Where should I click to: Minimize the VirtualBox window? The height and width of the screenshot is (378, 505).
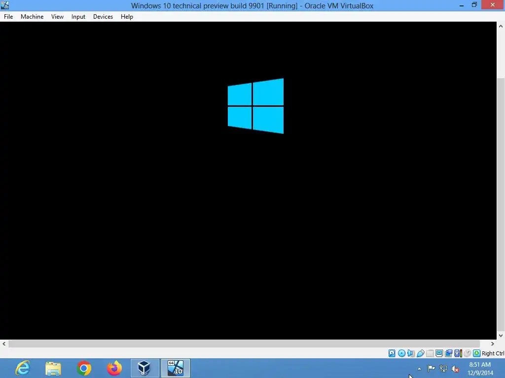click(x=462, y=5)
